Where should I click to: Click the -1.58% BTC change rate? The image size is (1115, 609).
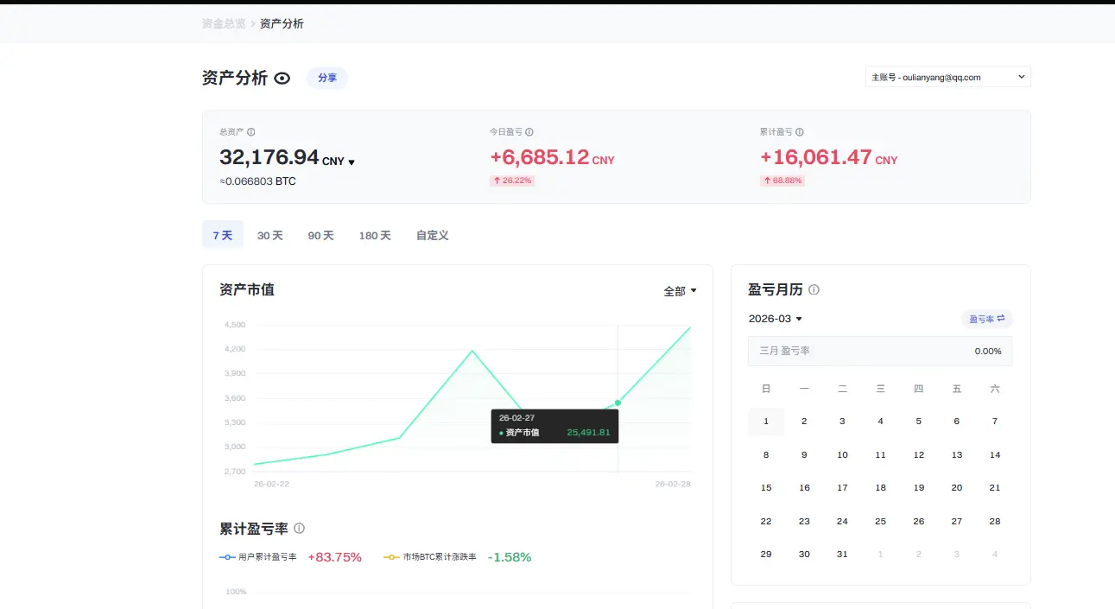(510, 557)
